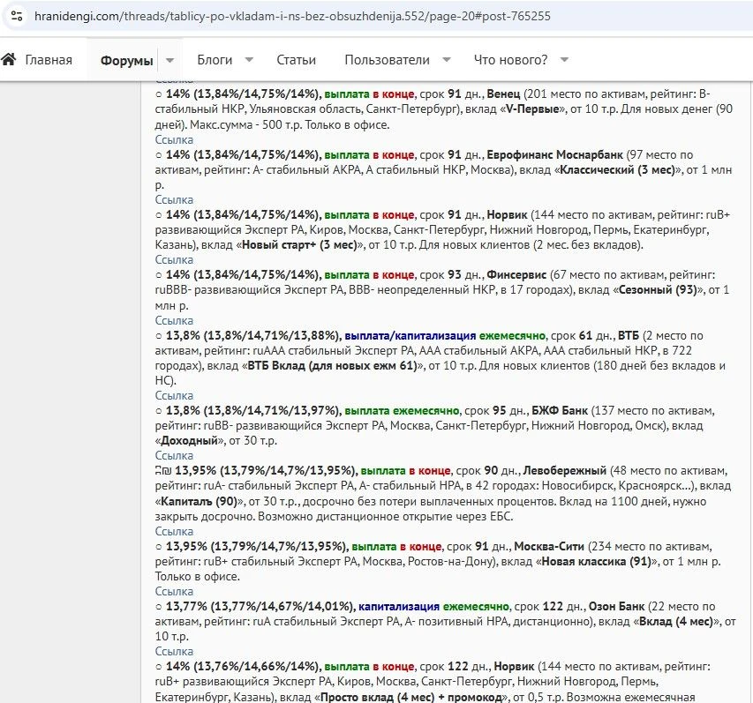Open the Форумы tab
753x703 pixels.
pyautogui.click(x=127, y=61)
